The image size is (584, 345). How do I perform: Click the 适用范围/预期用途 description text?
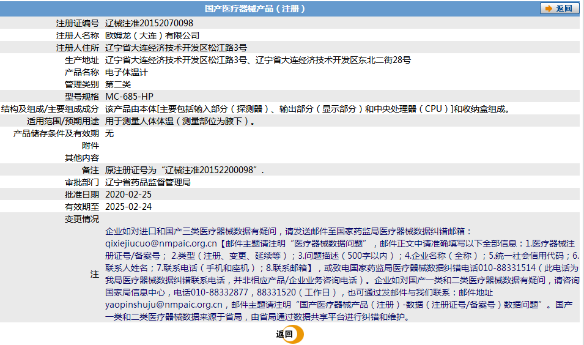180,121
